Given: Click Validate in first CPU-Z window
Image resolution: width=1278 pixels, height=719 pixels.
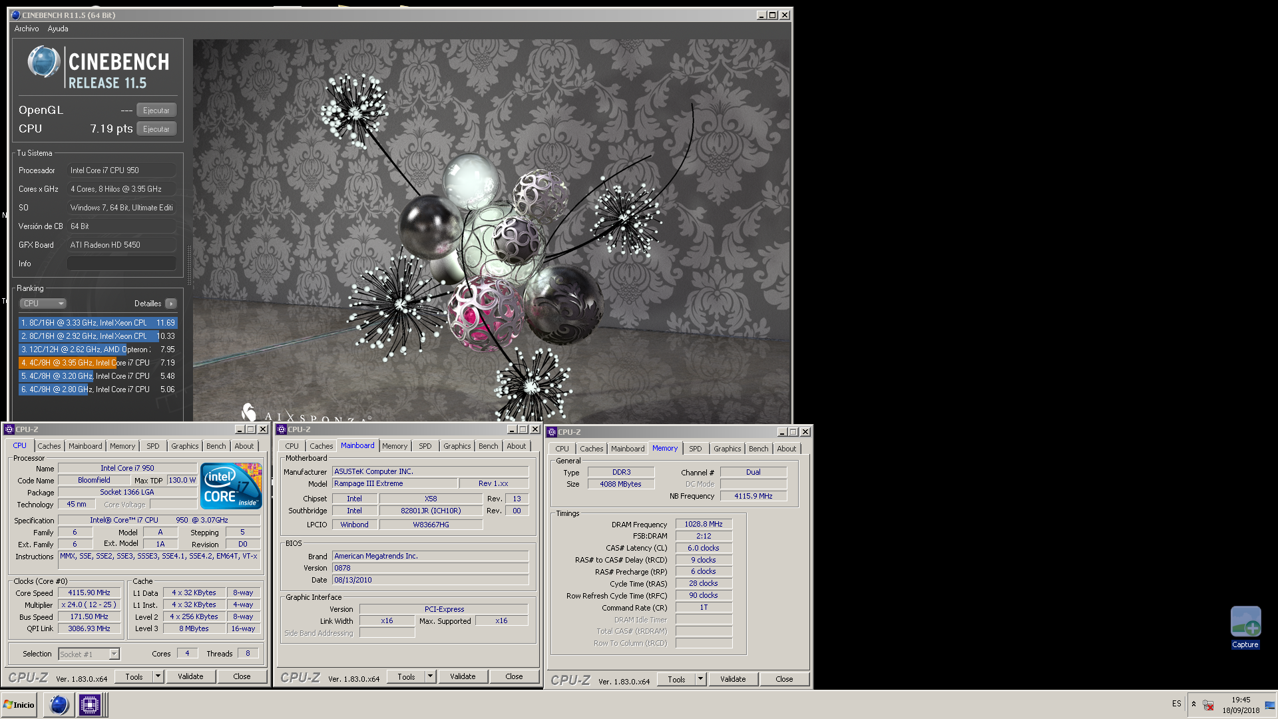Looking at the screenshot, I should pos(190,676).
